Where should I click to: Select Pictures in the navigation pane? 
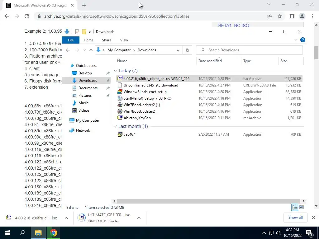click(x=85, y=96)
